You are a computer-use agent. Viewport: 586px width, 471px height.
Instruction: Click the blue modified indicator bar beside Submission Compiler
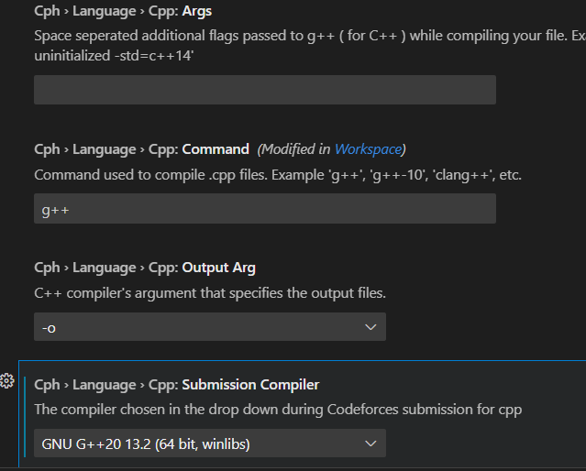(25, 417)
